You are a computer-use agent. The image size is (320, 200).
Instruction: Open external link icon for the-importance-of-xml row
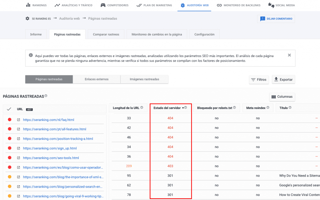(18, 177)
